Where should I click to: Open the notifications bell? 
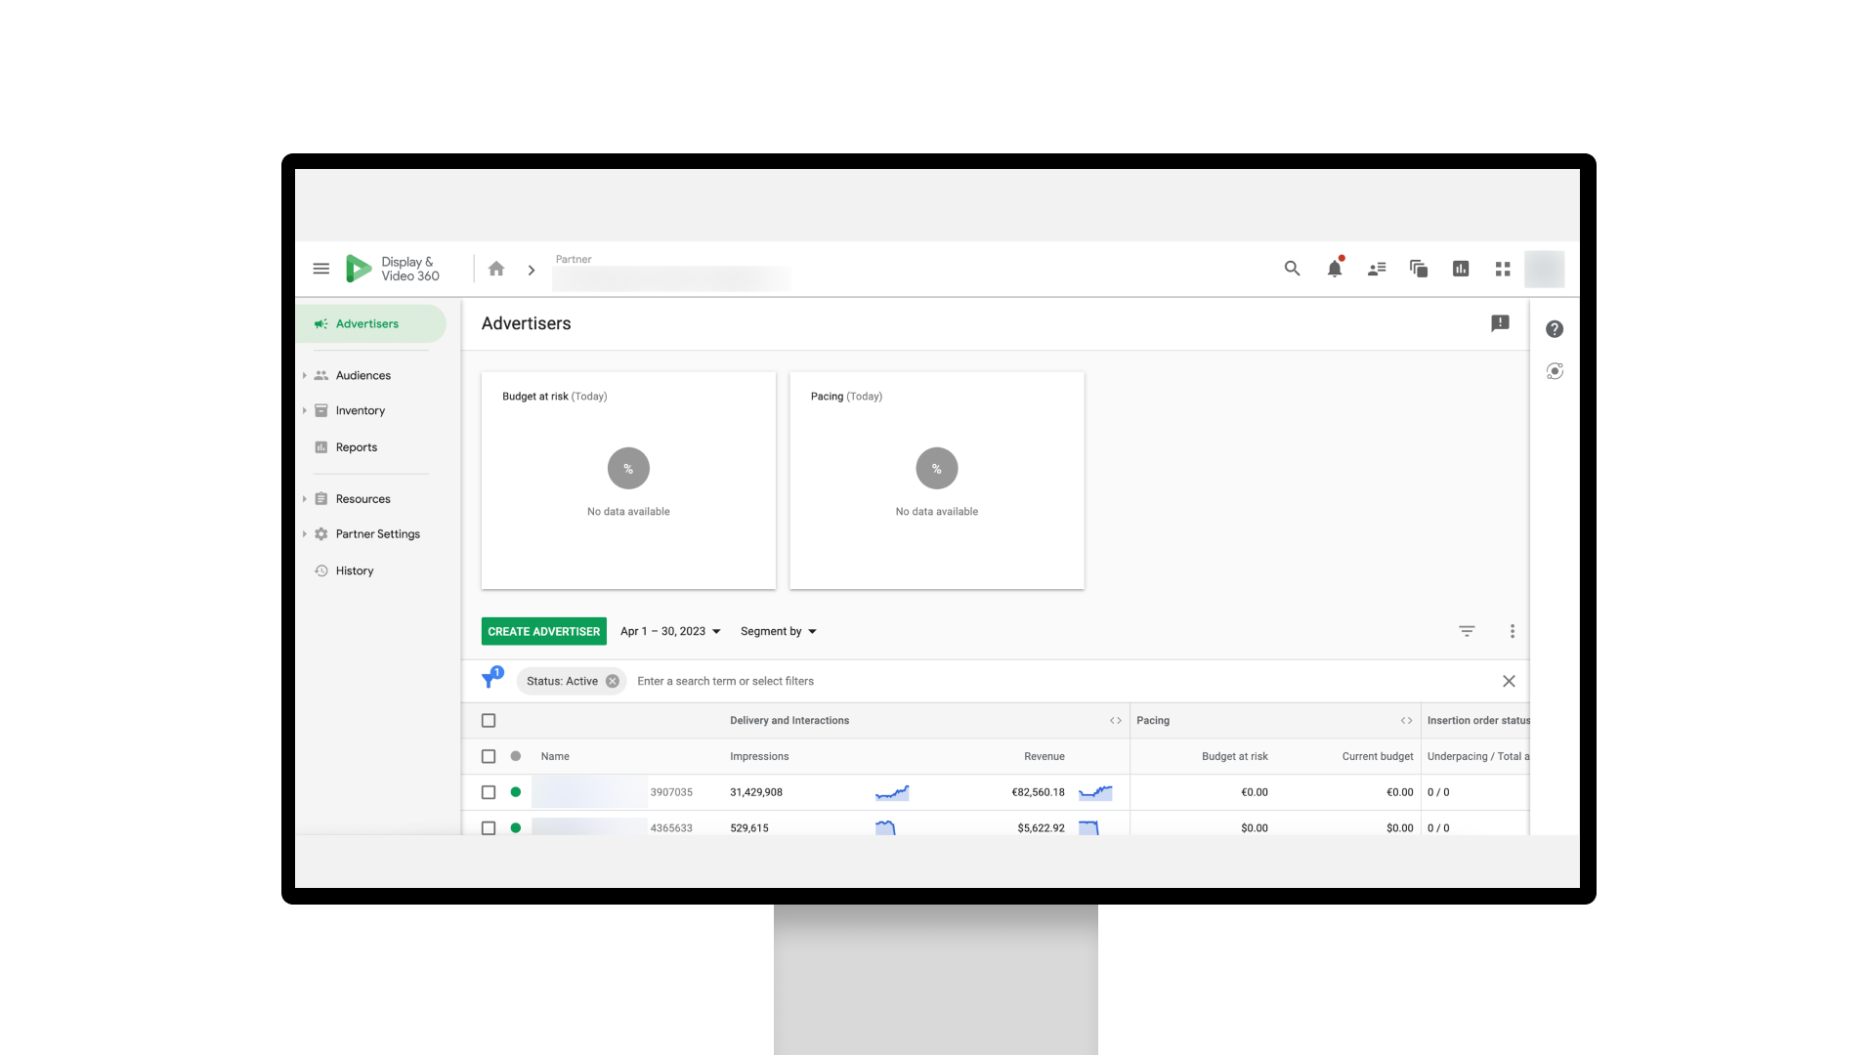tap(1334, 269)
